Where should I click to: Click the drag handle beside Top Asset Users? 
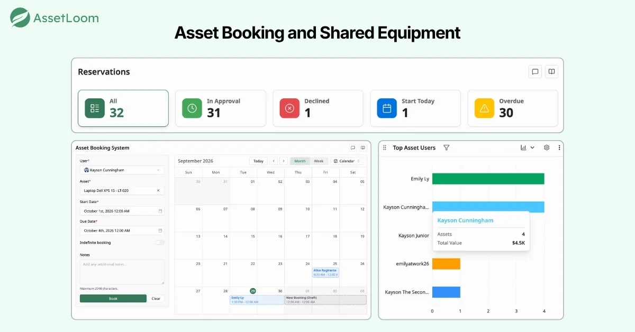pos(385,148)
